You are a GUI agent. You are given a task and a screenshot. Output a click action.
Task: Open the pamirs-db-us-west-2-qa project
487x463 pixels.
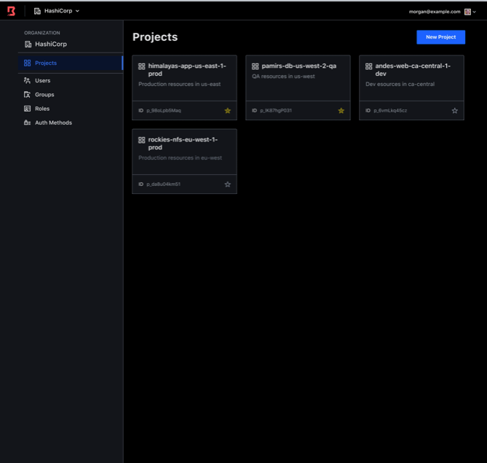pyautogui.click(x=298, y=66)
